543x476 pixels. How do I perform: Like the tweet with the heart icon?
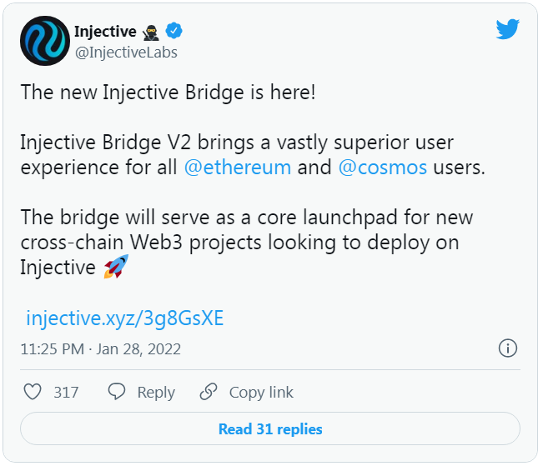point(33,392)
